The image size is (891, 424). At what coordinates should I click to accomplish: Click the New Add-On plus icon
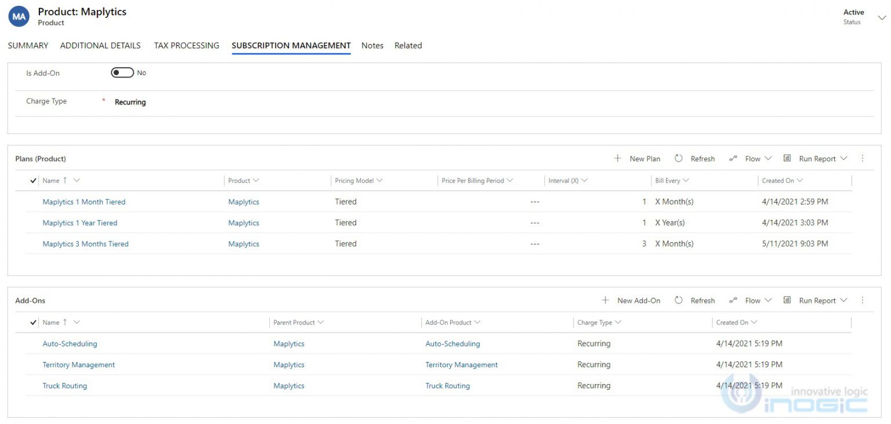pos(605,300)
